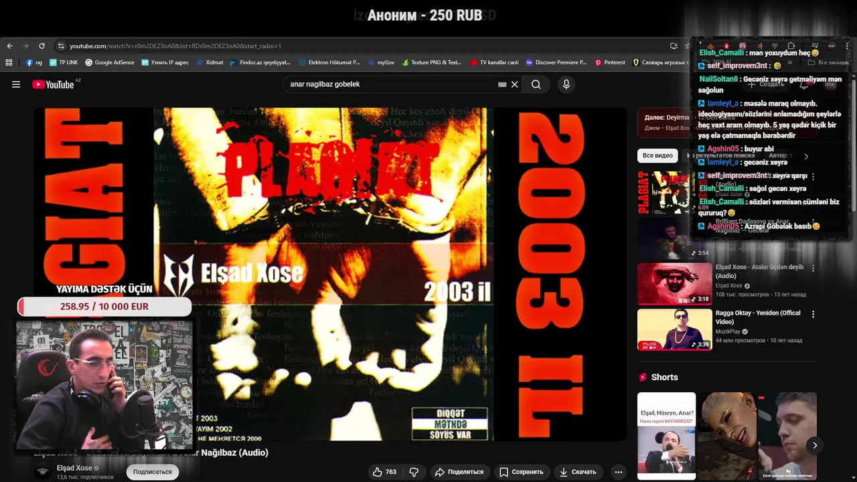Show next filter chips with right chevron

806,156
